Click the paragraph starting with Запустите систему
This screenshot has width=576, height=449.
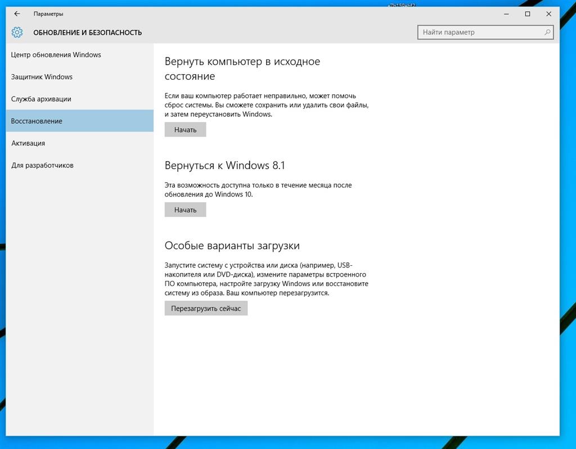266,279
